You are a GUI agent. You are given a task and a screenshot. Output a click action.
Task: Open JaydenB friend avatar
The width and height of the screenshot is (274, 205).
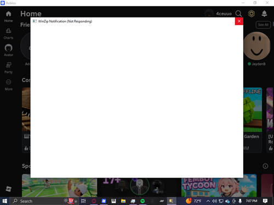click(256, 46)
